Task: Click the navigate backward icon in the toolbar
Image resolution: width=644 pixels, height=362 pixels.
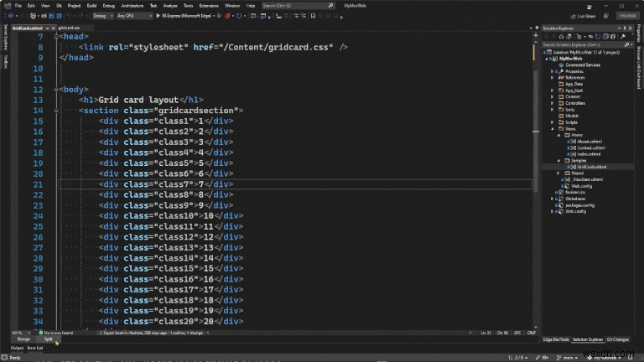Action: tap(10, 16)
